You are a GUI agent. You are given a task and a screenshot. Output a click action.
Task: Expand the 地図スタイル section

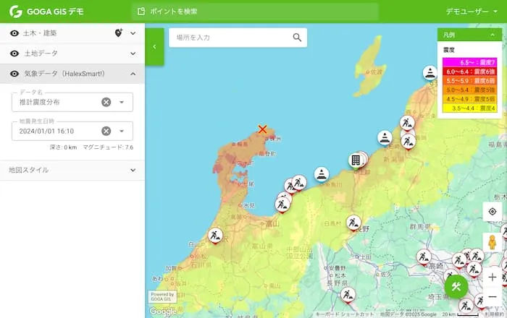tap(133, 170)
